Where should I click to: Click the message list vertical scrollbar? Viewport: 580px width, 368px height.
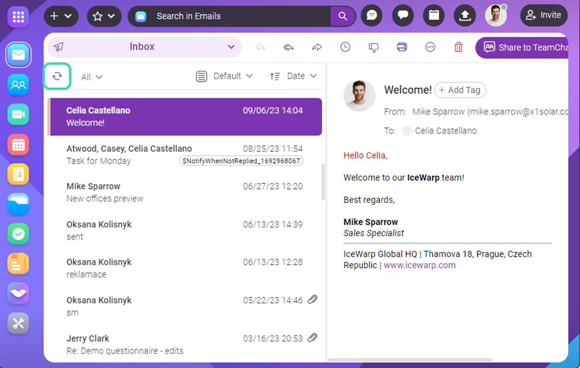pyautogui.click(x=323, y=182)
